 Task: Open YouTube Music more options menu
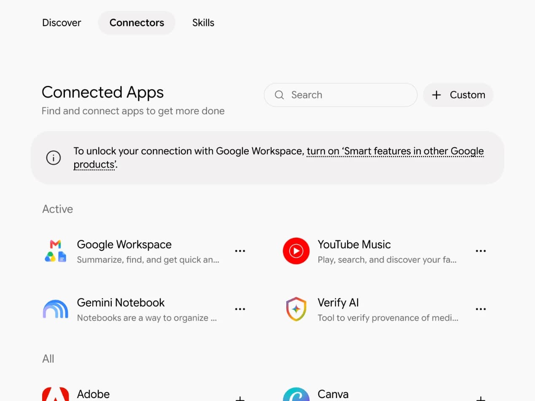(x=481, y=251)
